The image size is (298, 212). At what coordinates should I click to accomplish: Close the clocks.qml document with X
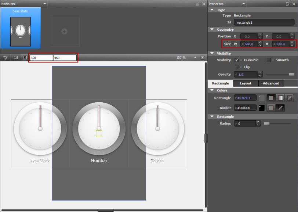(x=204, y=4)
